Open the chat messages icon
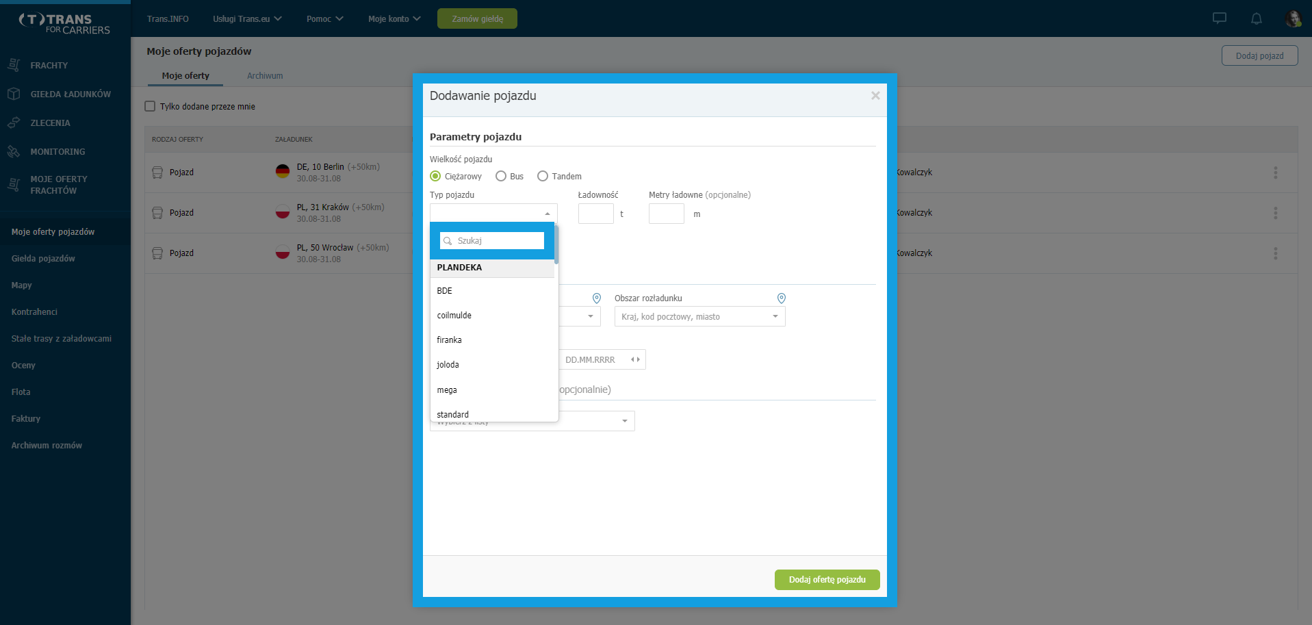 (1219, 18)
